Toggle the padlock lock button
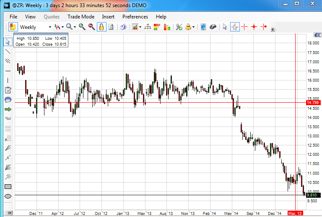 pyautogui.click(x=101, y=27)
